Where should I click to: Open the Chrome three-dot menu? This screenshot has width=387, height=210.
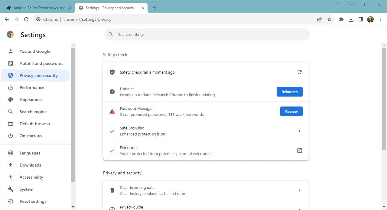tap(380, 19)
